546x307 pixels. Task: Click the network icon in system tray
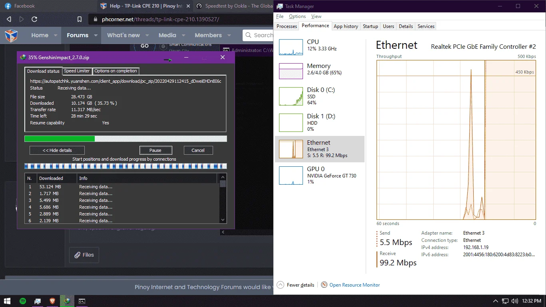click(505, 301)
